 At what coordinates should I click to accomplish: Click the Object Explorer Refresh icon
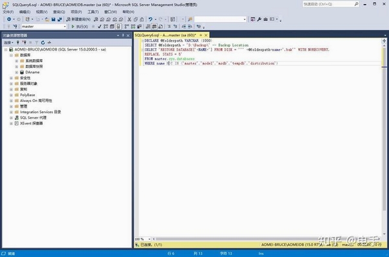click(x=43, y=43)
